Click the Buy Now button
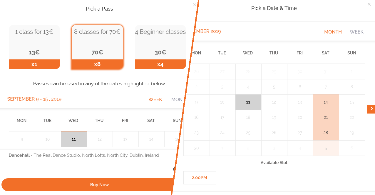This screenshot has width=375, height=195. coord(99,185)
